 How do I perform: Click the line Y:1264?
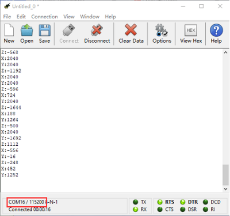(x=10, y=120)
